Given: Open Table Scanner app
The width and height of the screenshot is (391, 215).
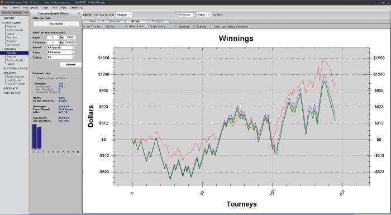Looking at the screenshot, I should pyautogui.click(x=16, y=77).
